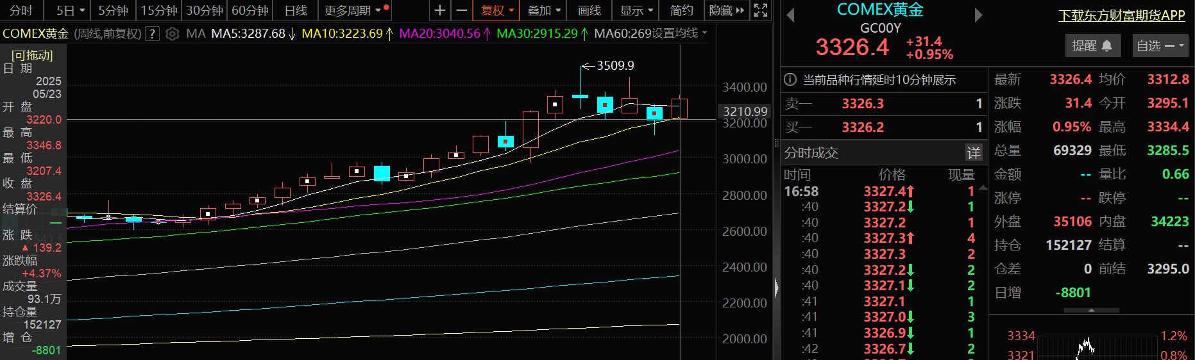Click the 16:58 trade at 3327.4
Screen dimensions: 1195x360
pos(884,191)
